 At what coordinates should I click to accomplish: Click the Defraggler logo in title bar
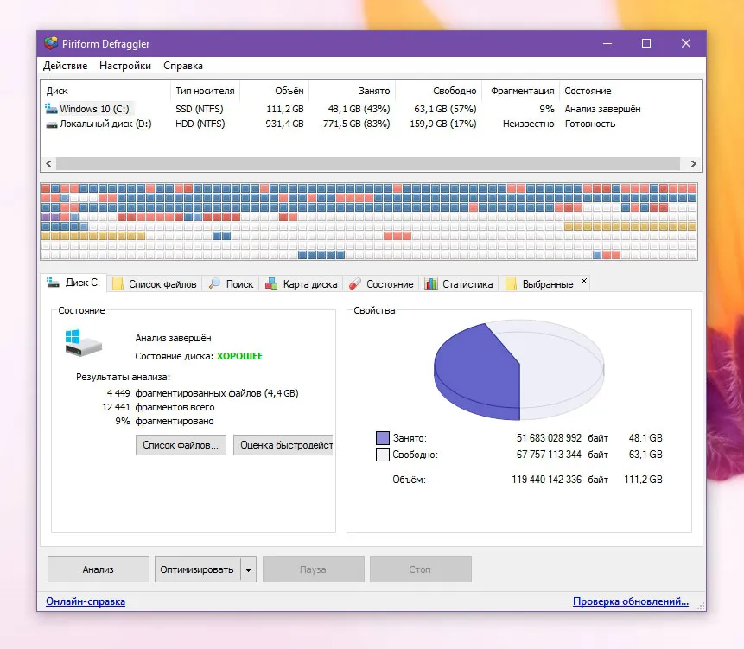[x=51, y=44]
